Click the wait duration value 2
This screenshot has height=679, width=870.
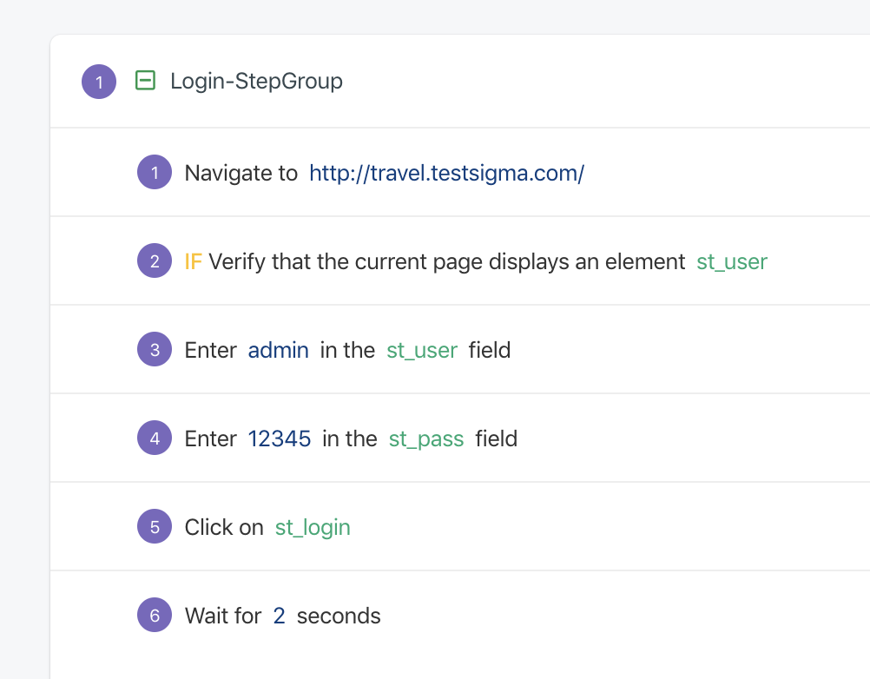pos(279,616)
